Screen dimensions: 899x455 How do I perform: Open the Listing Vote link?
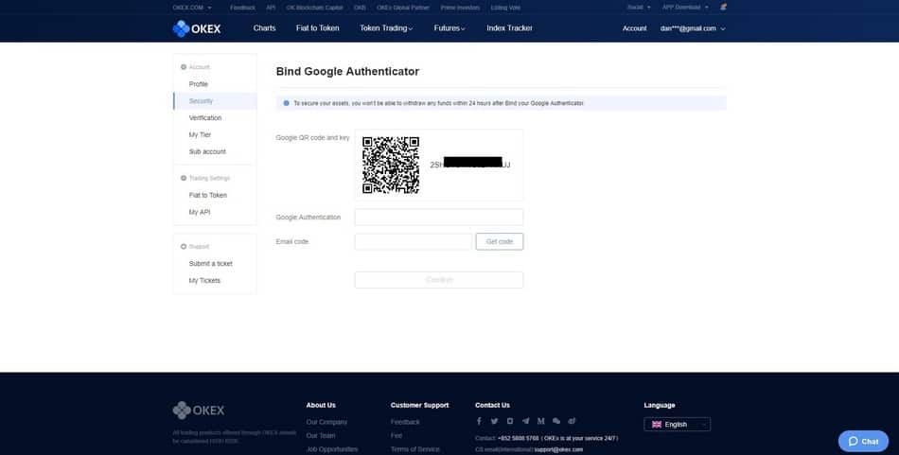(x=505, y=8)
